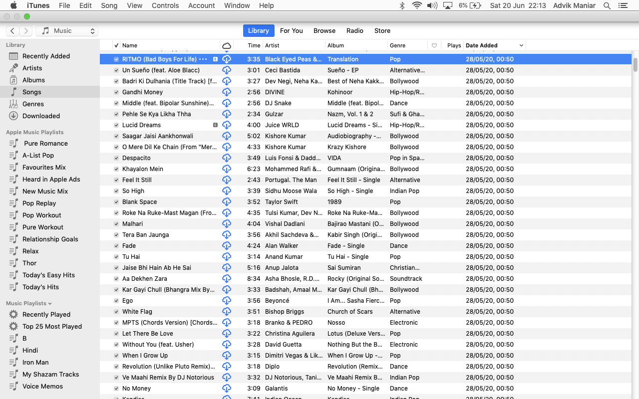
Task: Toggle the checkbox for Tu Hai
Action: point(116,257)
